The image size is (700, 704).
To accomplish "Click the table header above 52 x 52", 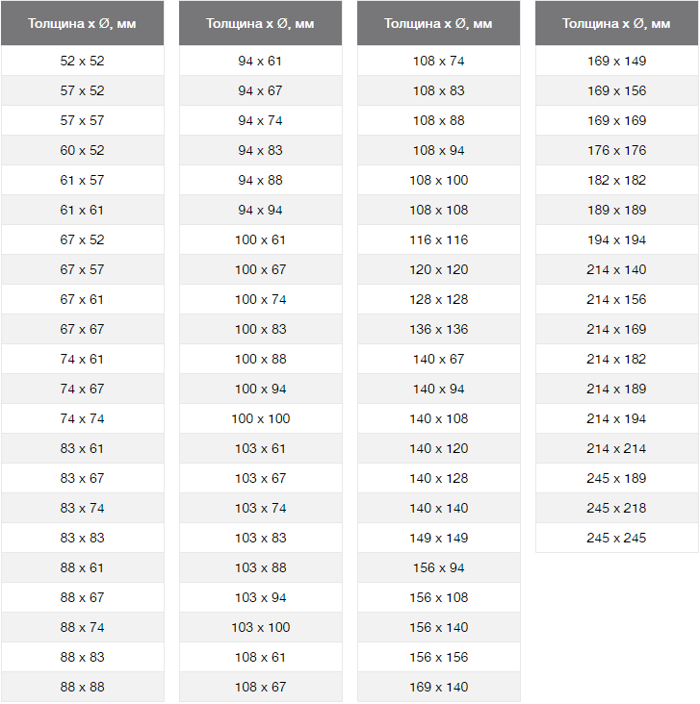I will coord(82,23).
